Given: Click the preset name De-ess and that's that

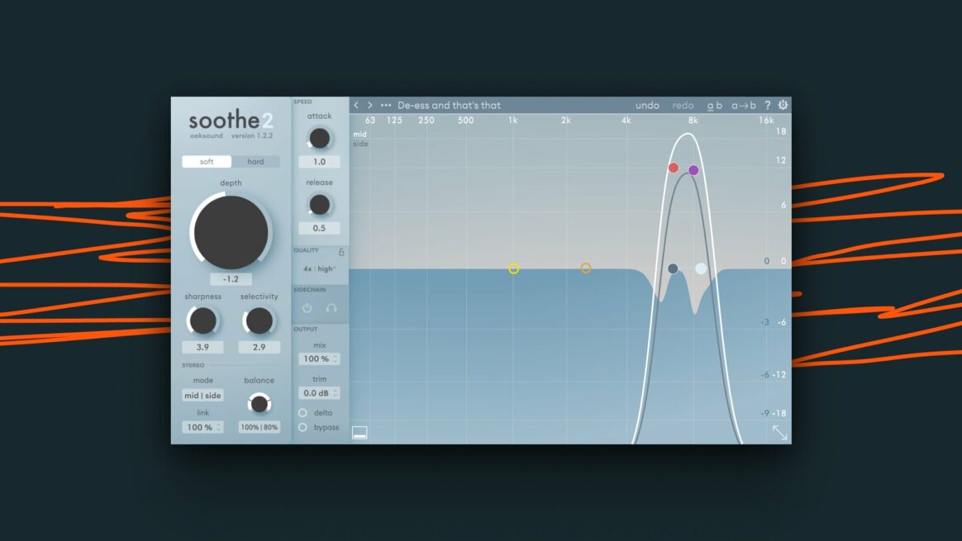Looking at the screenshot, I should point(450,105).
